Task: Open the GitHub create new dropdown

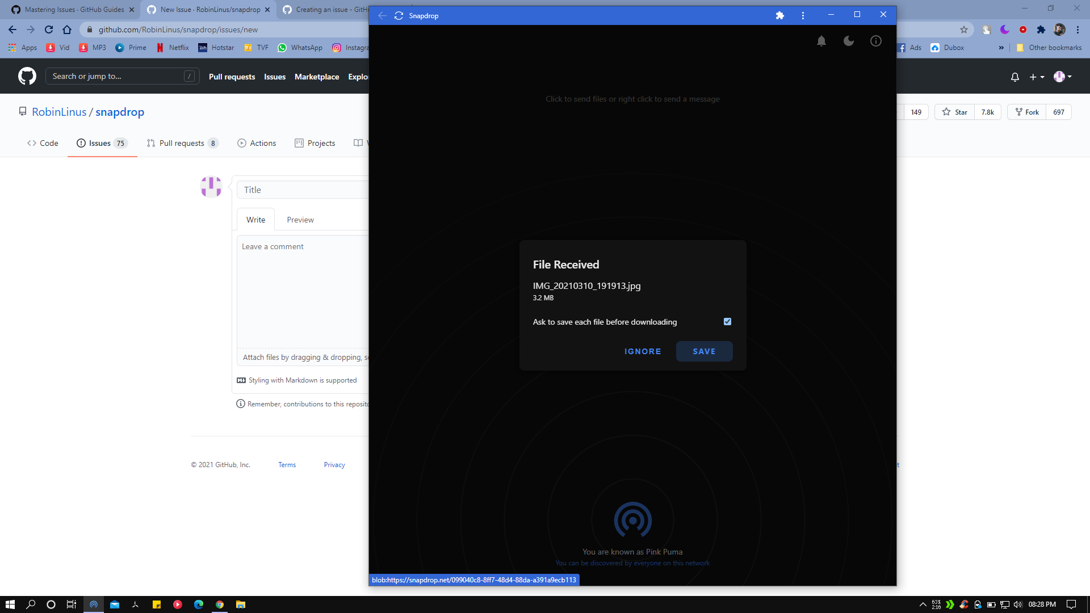Action: 1035,77
